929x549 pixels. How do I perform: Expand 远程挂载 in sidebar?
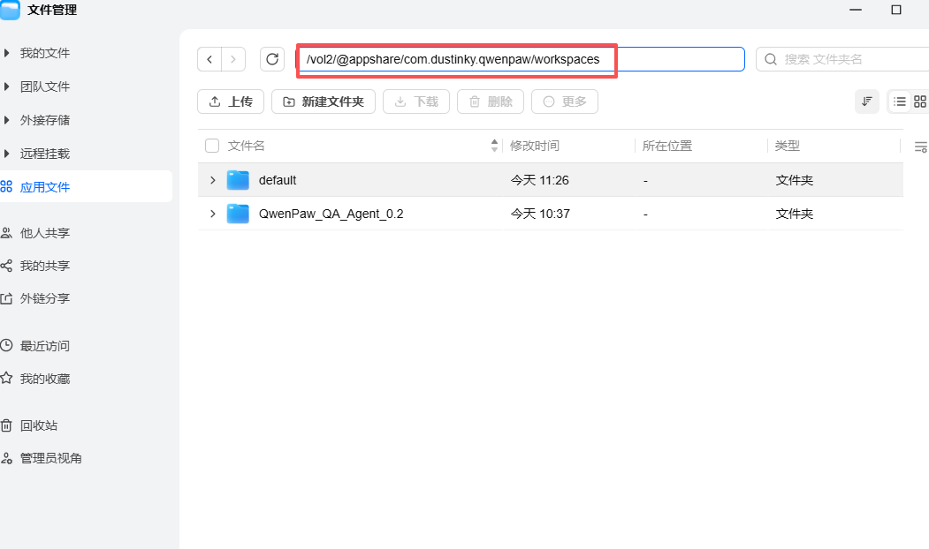(x=6, y=154)
